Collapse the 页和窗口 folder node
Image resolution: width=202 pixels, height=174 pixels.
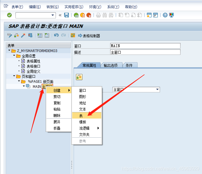point(14,76)
